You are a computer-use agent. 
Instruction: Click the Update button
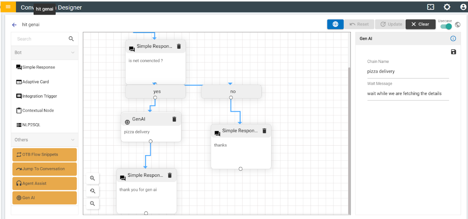[390, 24]
